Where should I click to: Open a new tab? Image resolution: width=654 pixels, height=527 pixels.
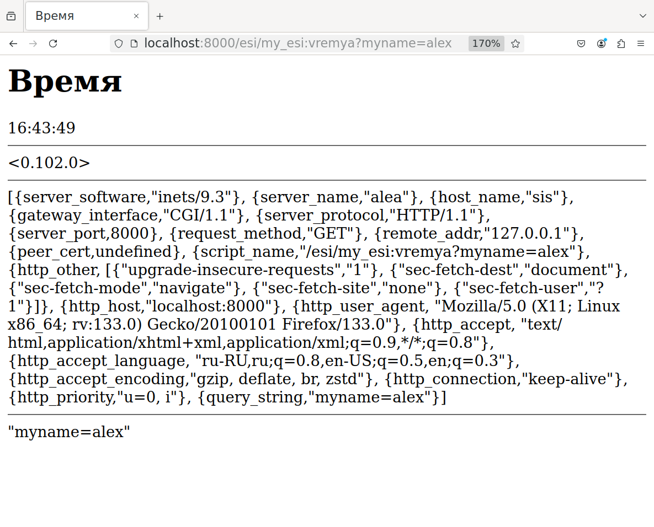[159, 16]
